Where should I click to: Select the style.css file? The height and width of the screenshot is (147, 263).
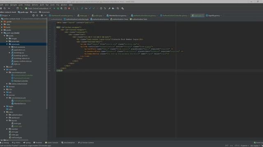(16, 64)
